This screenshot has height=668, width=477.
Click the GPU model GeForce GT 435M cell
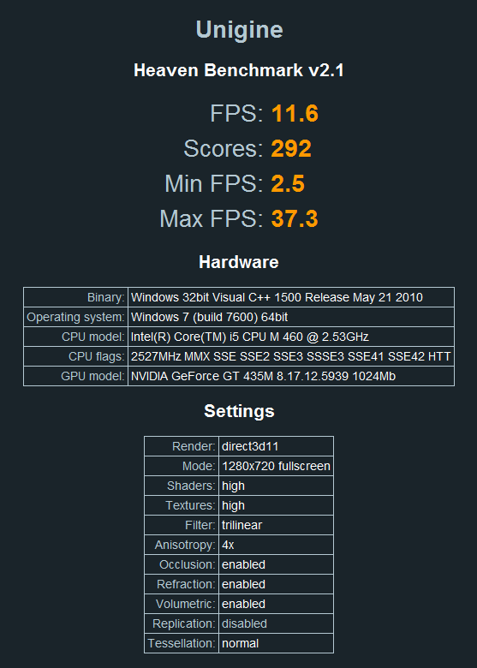click(291, 376)
